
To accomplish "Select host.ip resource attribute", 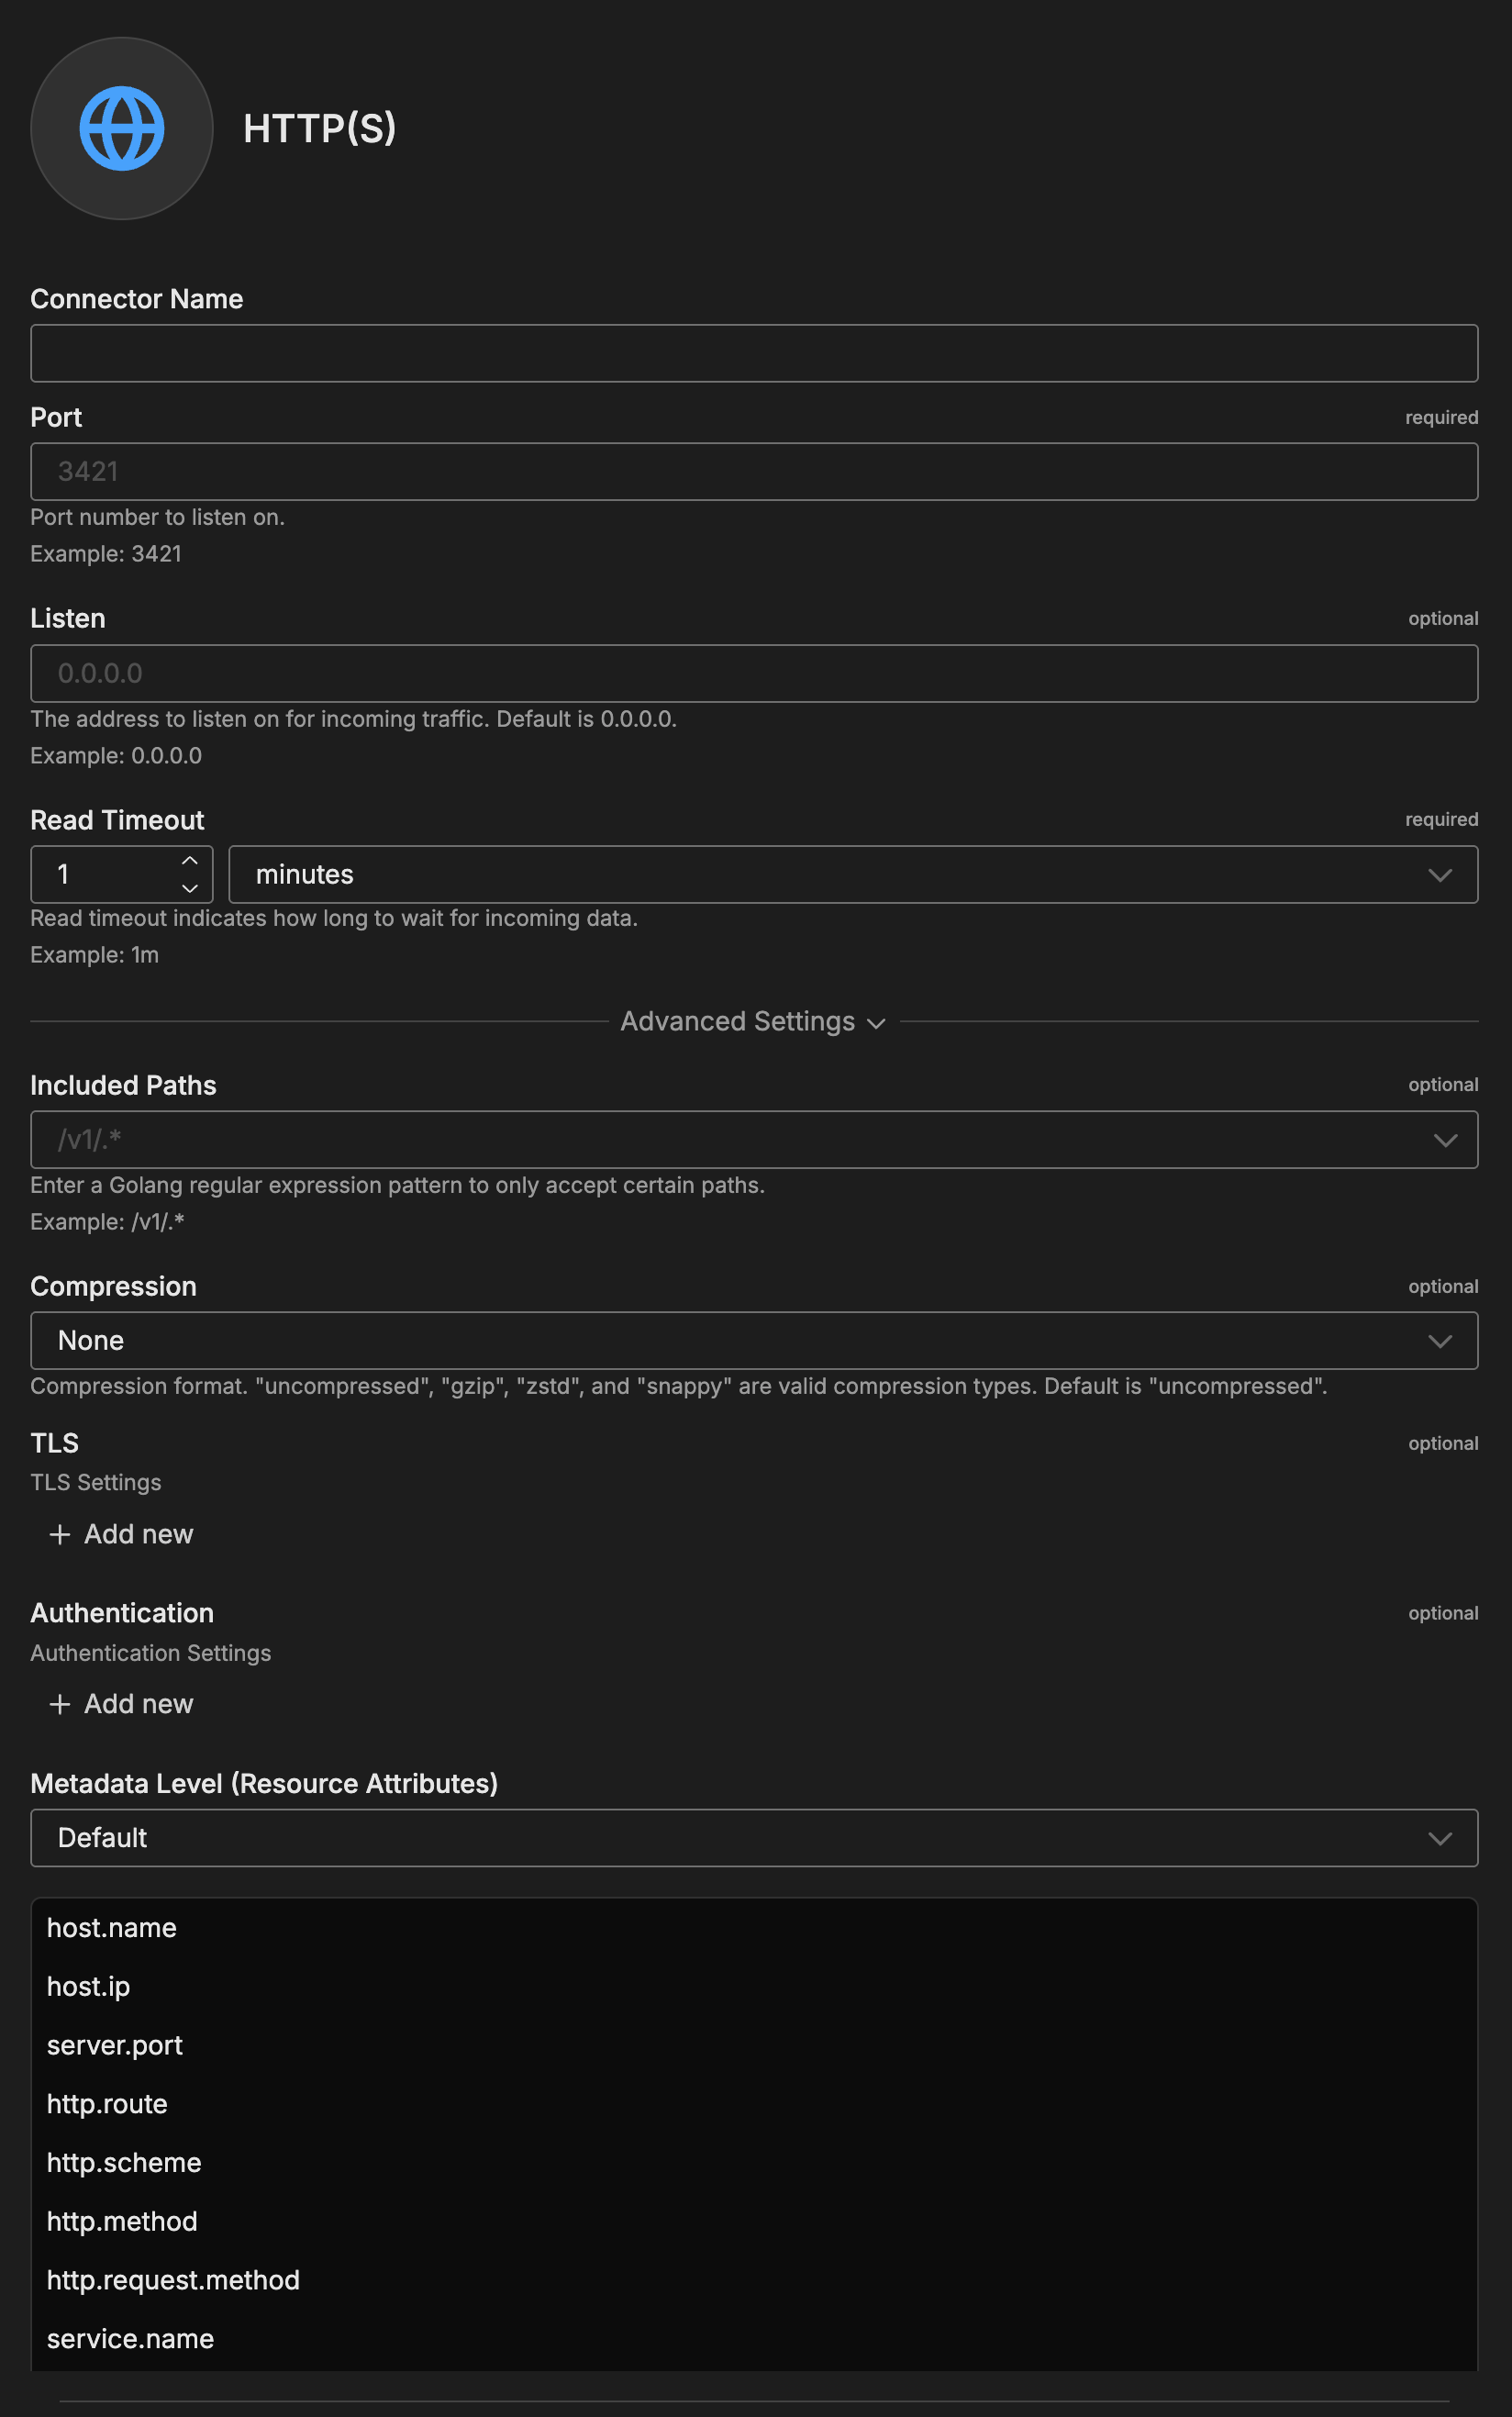I will click(x=89, y=1987).
